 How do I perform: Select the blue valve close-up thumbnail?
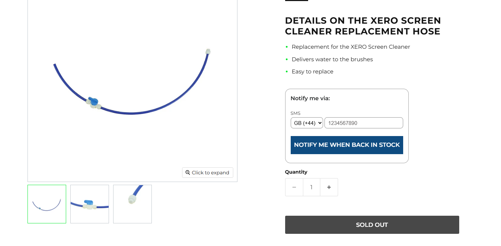(89, 204)
